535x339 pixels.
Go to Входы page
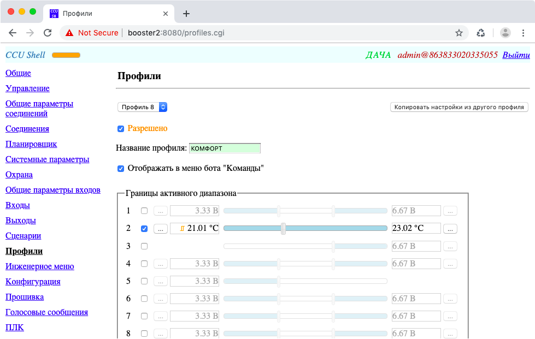coord(17,205)
